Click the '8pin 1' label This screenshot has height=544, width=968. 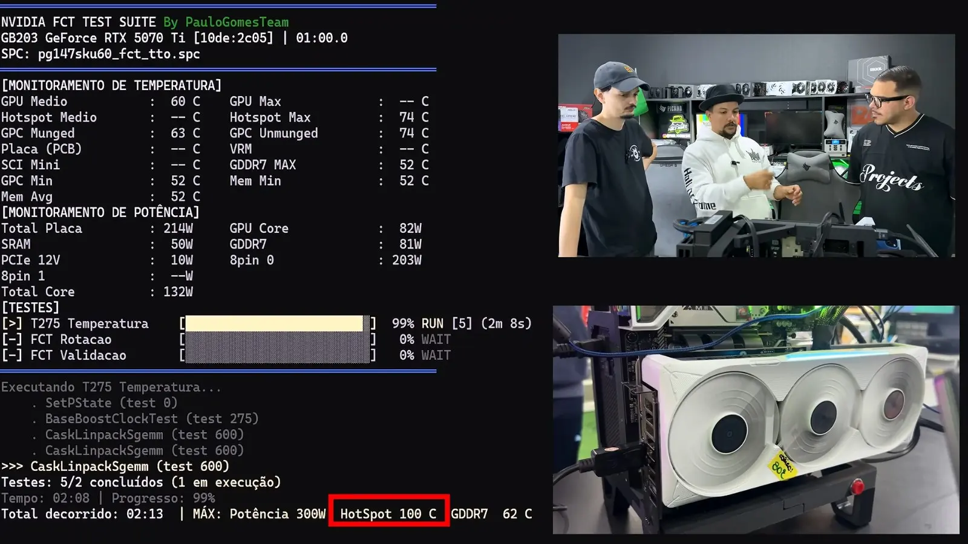pyautogui.click(x=23, y=276)
